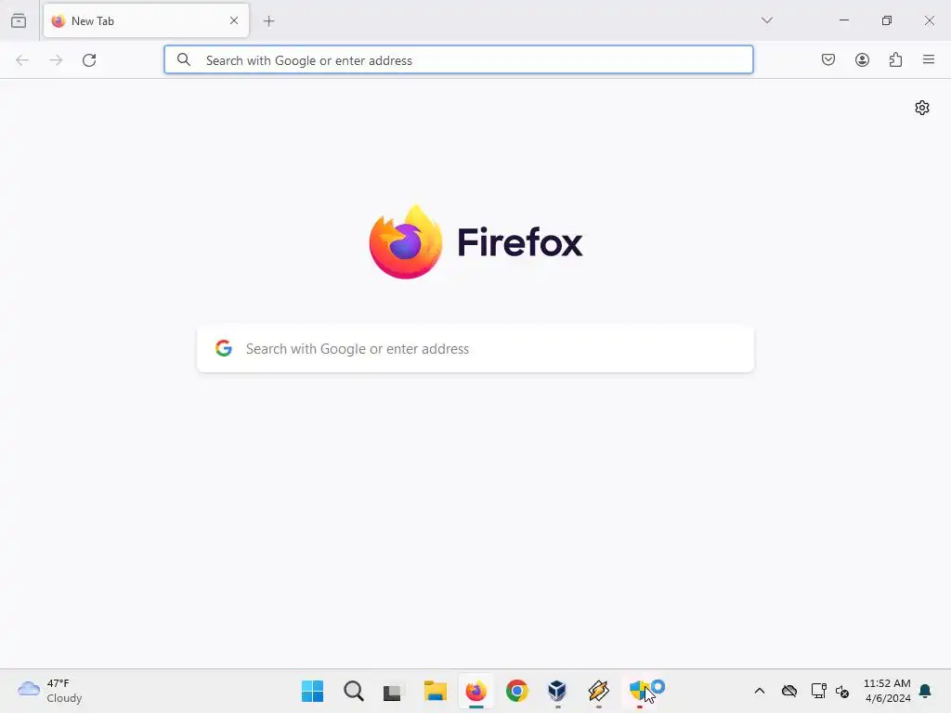Reload the current page
This screenshot has height=713, width=951.
tap(89, 60)
